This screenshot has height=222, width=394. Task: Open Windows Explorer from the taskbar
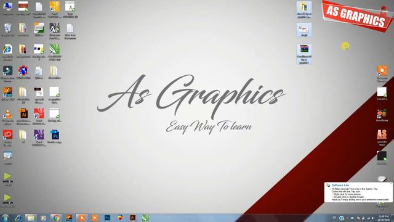coord(30,218)
